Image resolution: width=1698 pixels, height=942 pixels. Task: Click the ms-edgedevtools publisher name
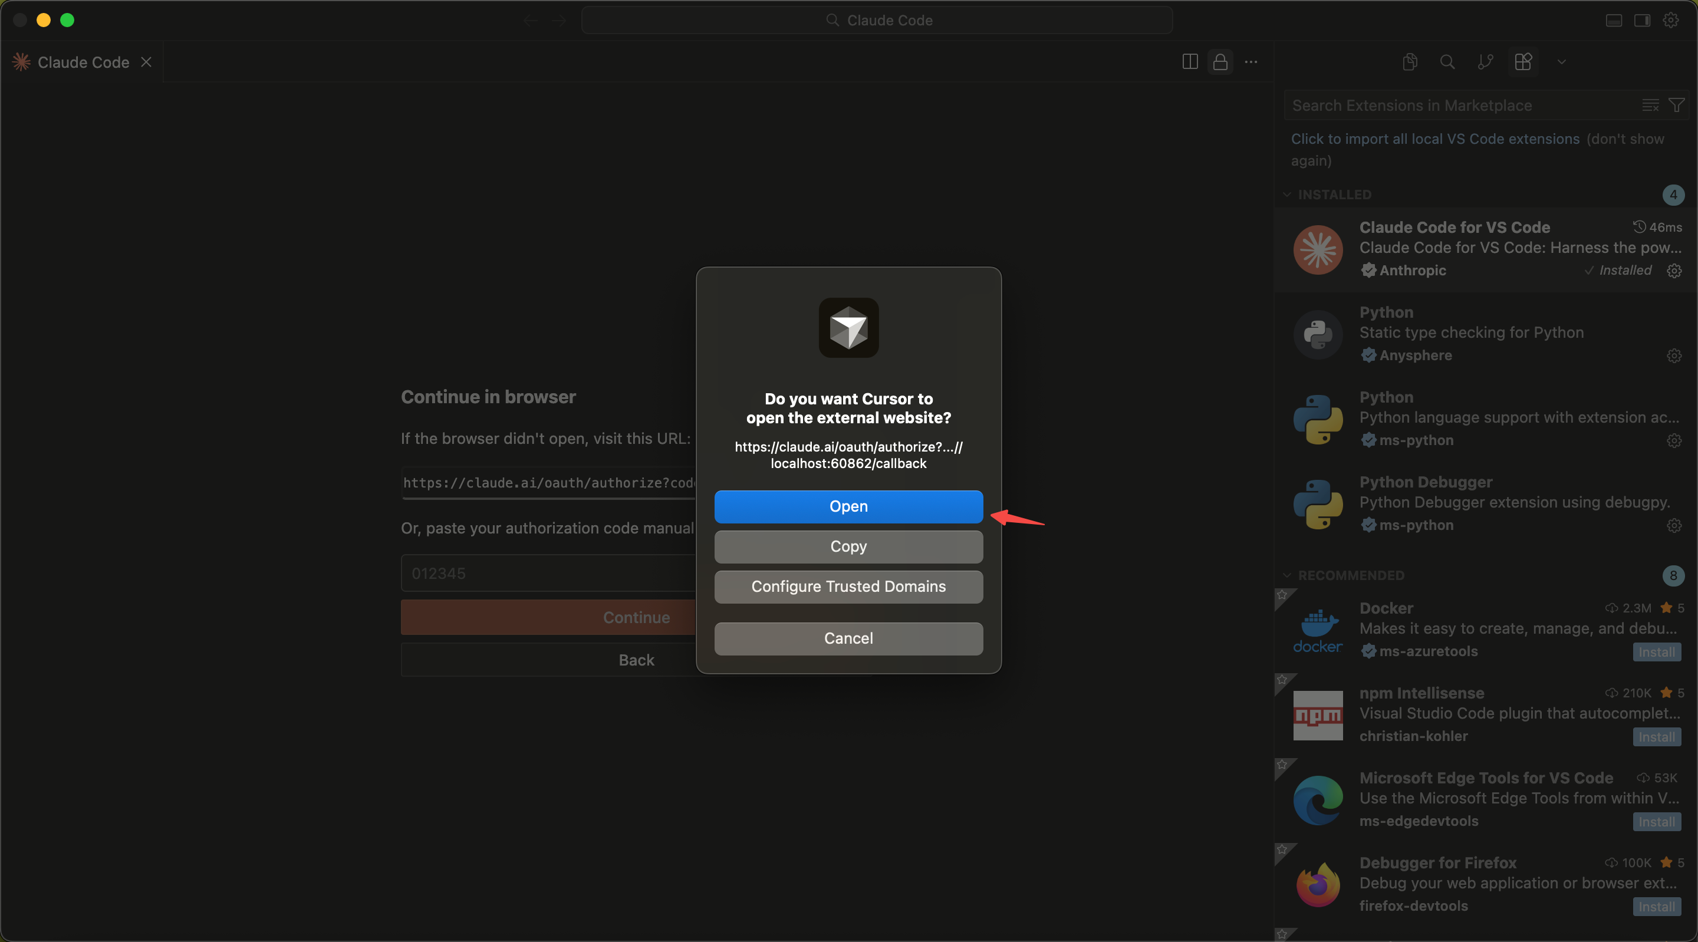point(1419,821)
